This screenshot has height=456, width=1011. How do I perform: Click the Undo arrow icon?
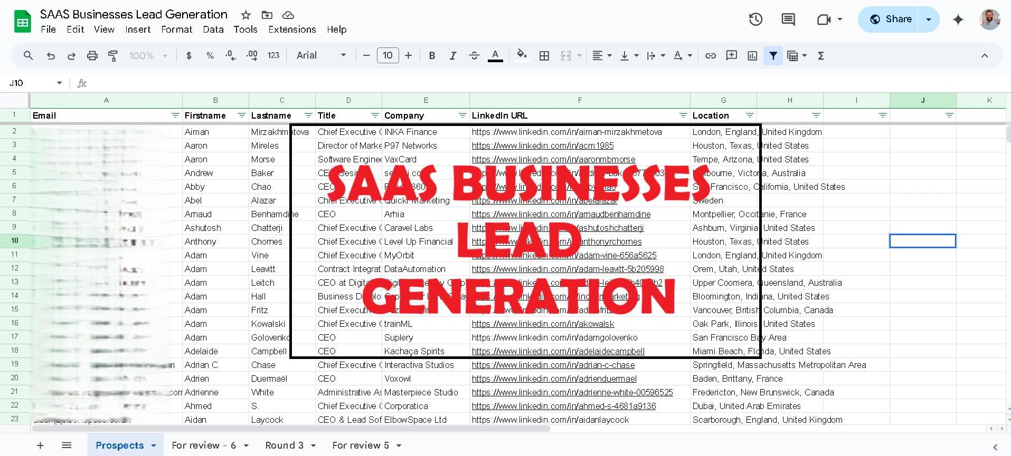coord(51,56)
